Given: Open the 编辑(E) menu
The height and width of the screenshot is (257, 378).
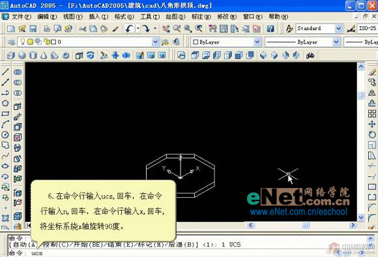Looking at the screenshot, I should click(47, 17).
